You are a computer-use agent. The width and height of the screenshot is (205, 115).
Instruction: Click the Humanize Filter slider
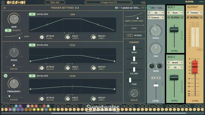pos(134,69)
